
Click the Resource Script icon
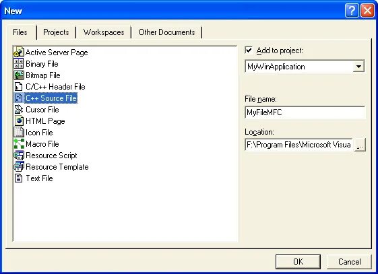19,156
